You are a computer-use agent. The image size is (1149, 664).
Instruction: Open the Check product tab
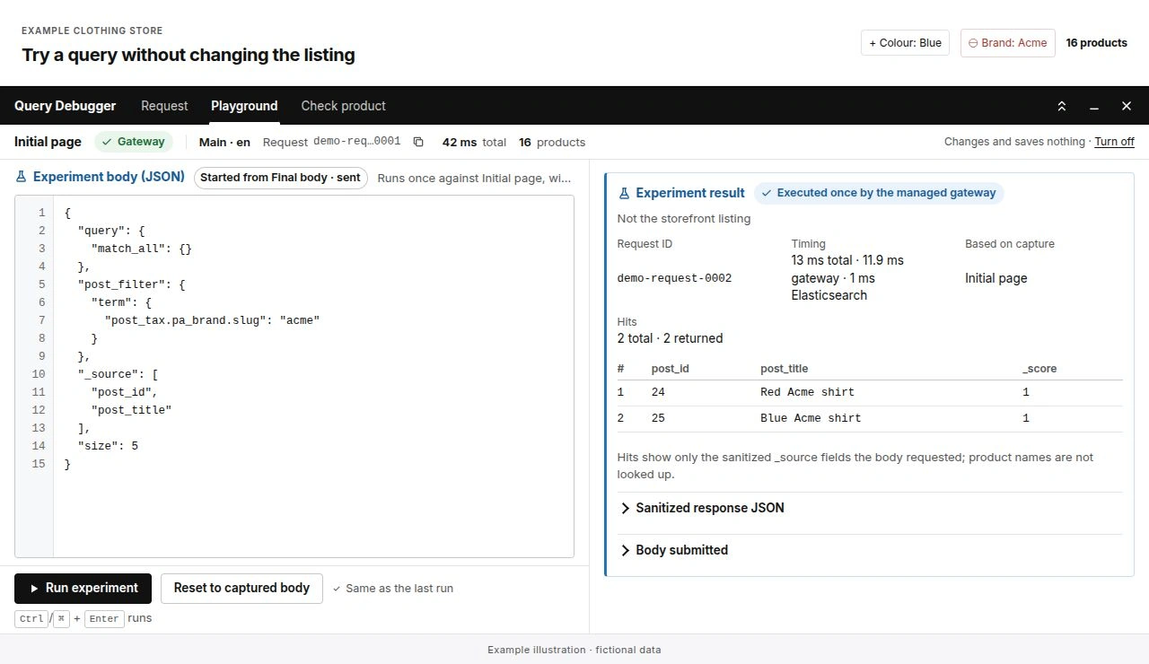pyautogui.click(x=343, y=106)
